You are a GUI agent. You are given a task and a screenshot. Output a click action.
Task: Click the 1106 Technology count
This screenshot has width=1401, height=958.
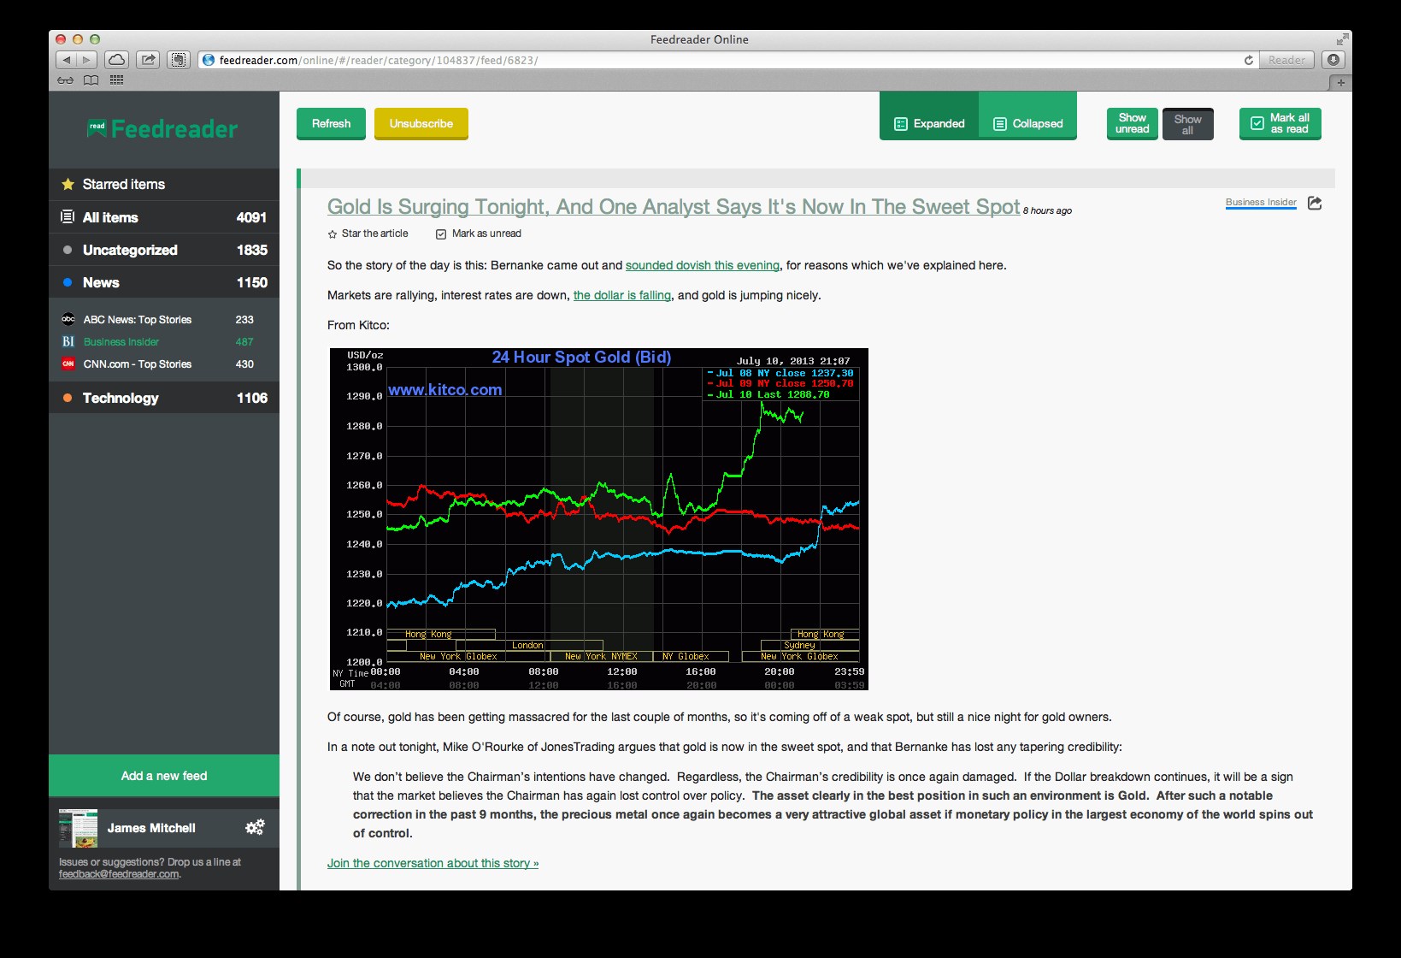pos(252,398)
